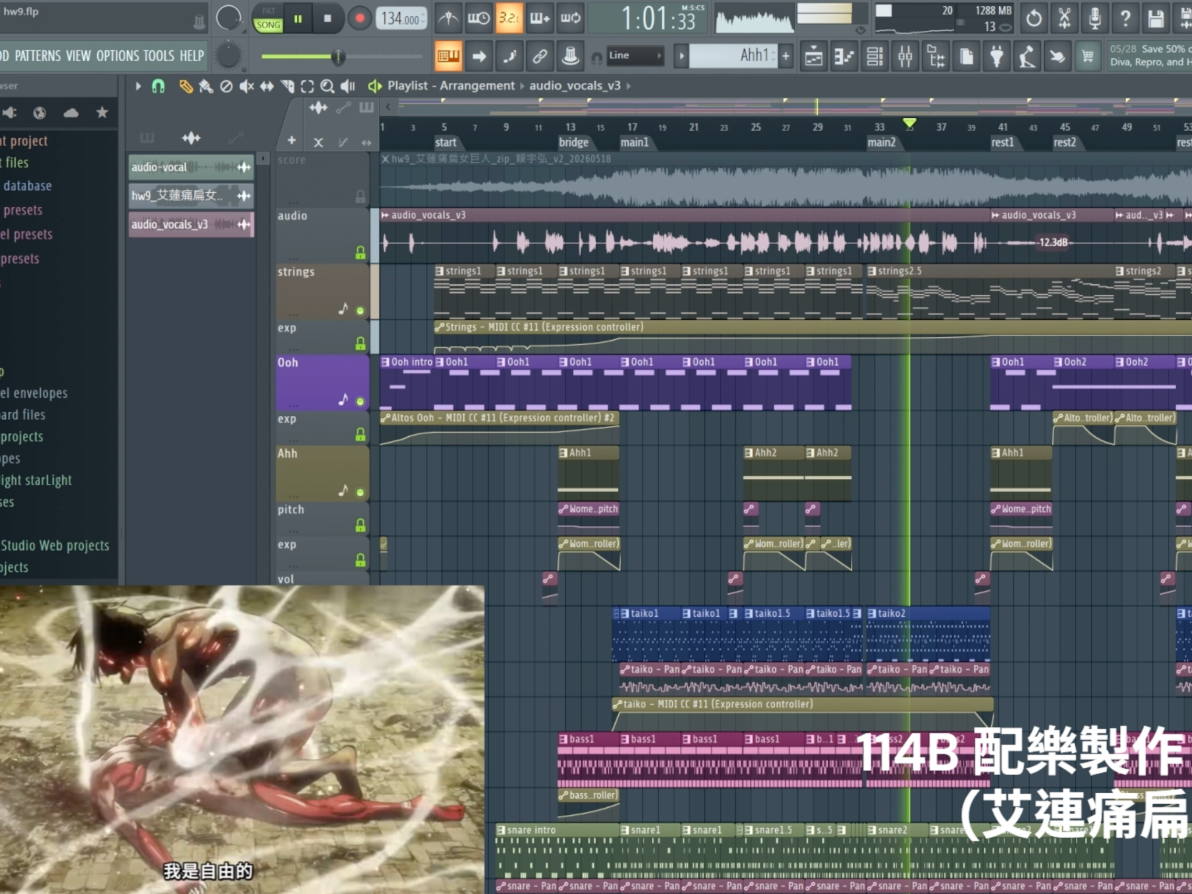Click the Ahh1 pattern name field

[x=733, y=56]
